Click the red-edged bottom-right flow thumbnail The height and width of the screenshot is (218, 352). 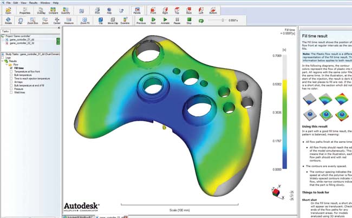(342, 115)
